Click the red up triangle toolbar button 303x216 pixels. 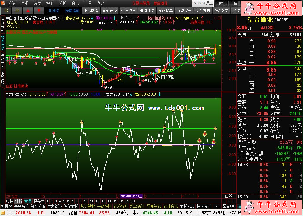tap(28, 11)
